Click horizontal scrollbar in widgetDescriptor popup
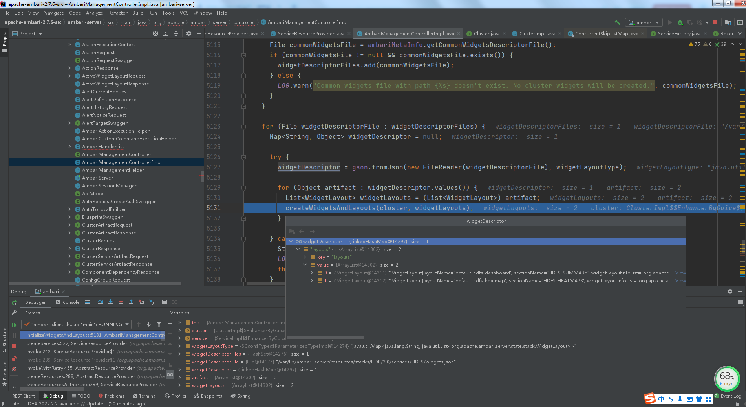746x407 pixels. pyautogui.click(x=325, y=338)
